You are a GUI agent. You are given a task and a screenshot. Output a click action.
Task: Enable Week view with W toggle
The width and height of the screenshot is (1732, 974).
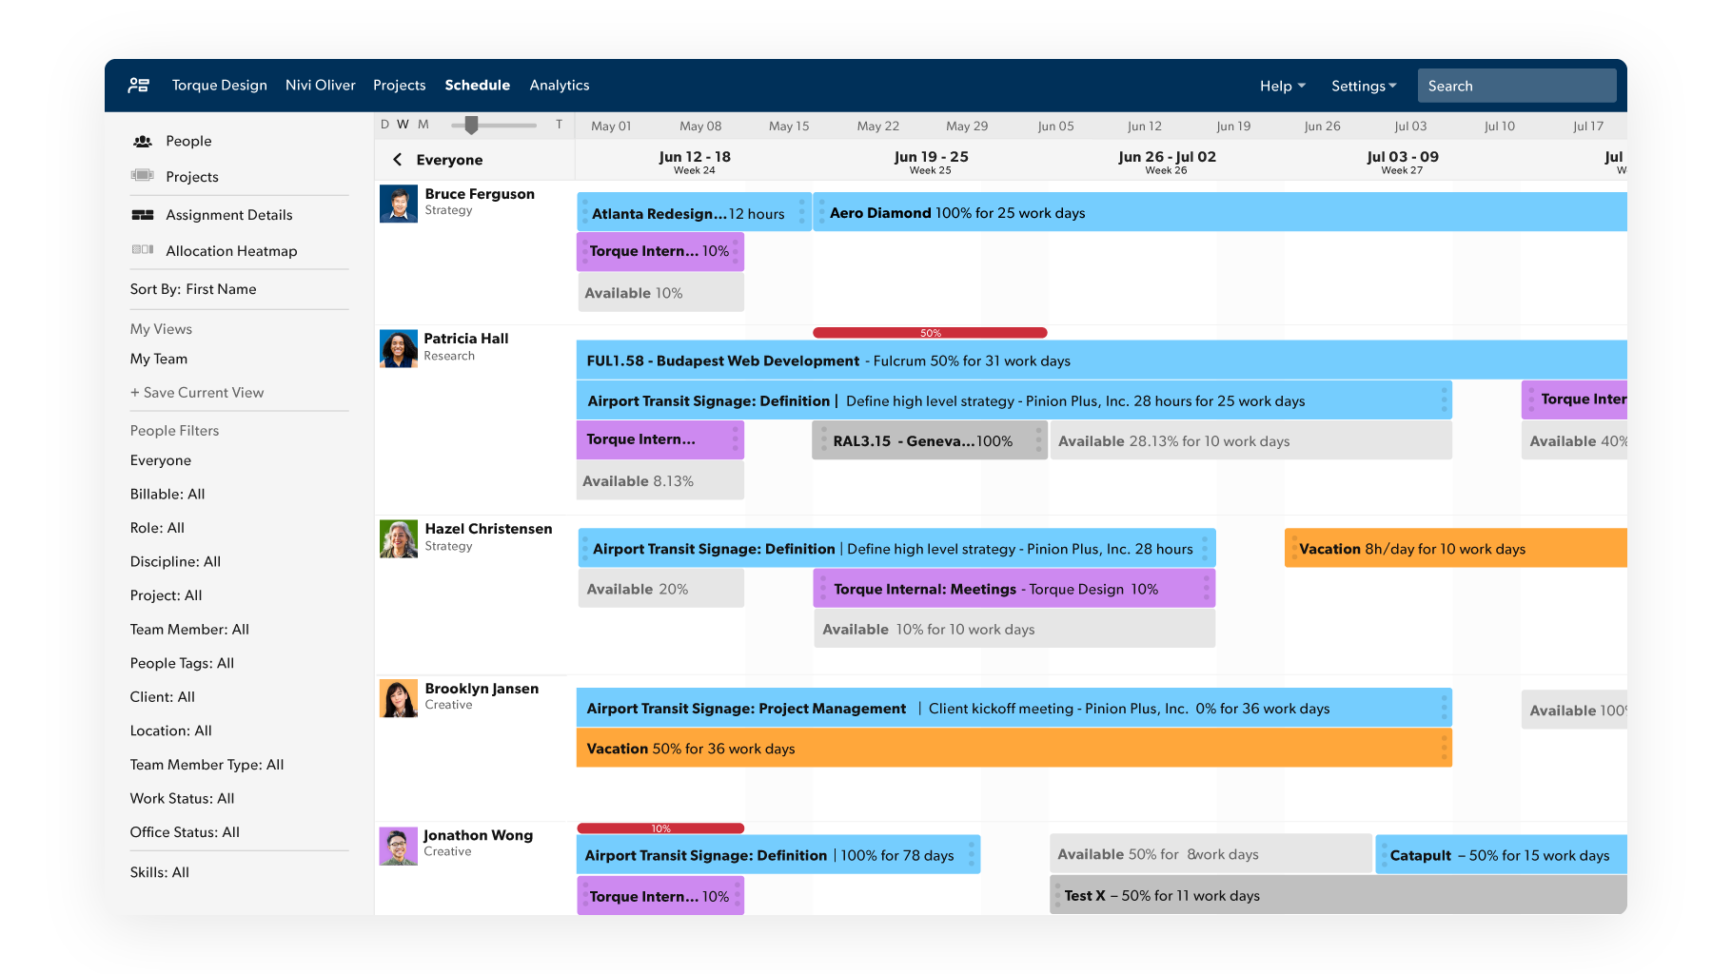pos(403,124)
